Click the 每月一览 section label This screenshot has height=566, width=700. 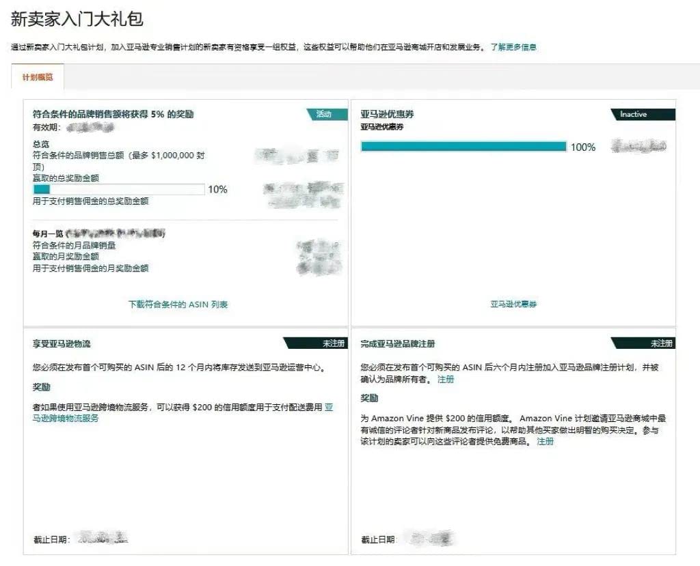pyautogui.click(x=48, y=234)
